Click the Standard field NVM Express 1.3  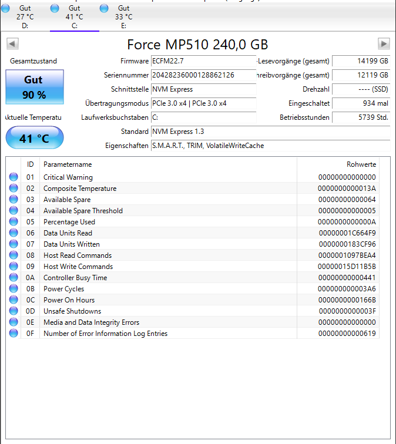tap(270, 132)
